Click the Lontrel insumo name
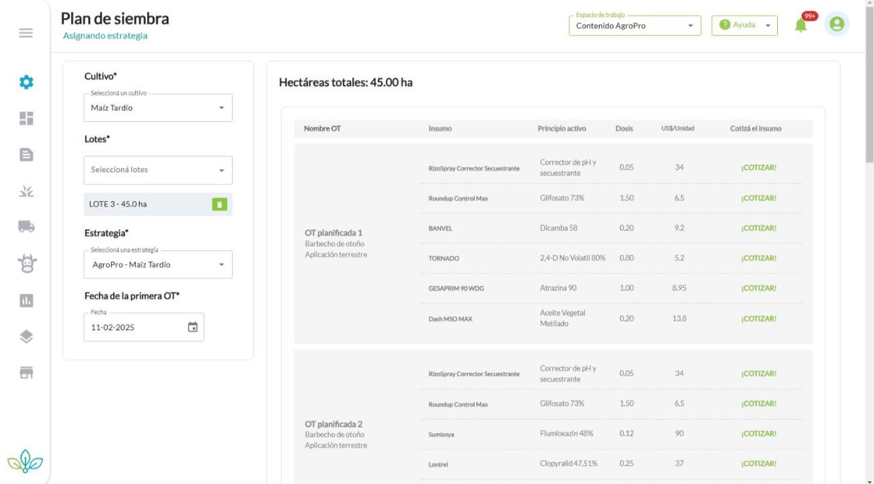Viewport: 874px width, 484px height. (438, 465)
